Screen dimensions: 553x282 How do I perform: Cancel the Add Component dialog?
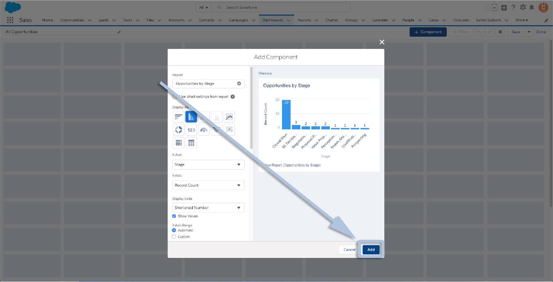pos(349,250)
